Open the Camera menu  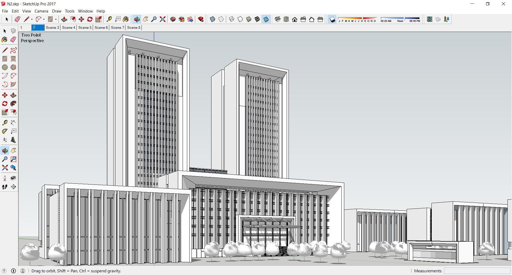[x=41, y=11]
